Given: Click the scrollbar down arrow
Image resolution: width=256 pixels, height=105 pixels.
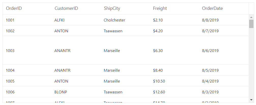Looking at the screenshot, I should 251,100.
